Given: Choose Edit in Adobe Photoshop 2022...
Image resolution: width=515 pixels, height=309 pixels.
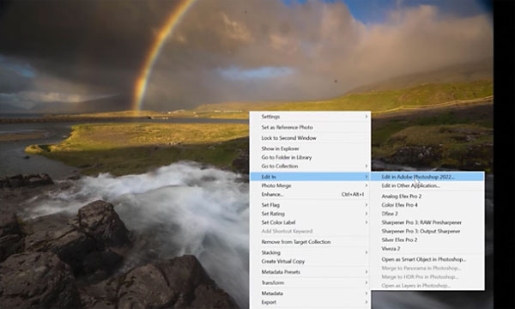Looking at the screenshot, I should (427, 177).
